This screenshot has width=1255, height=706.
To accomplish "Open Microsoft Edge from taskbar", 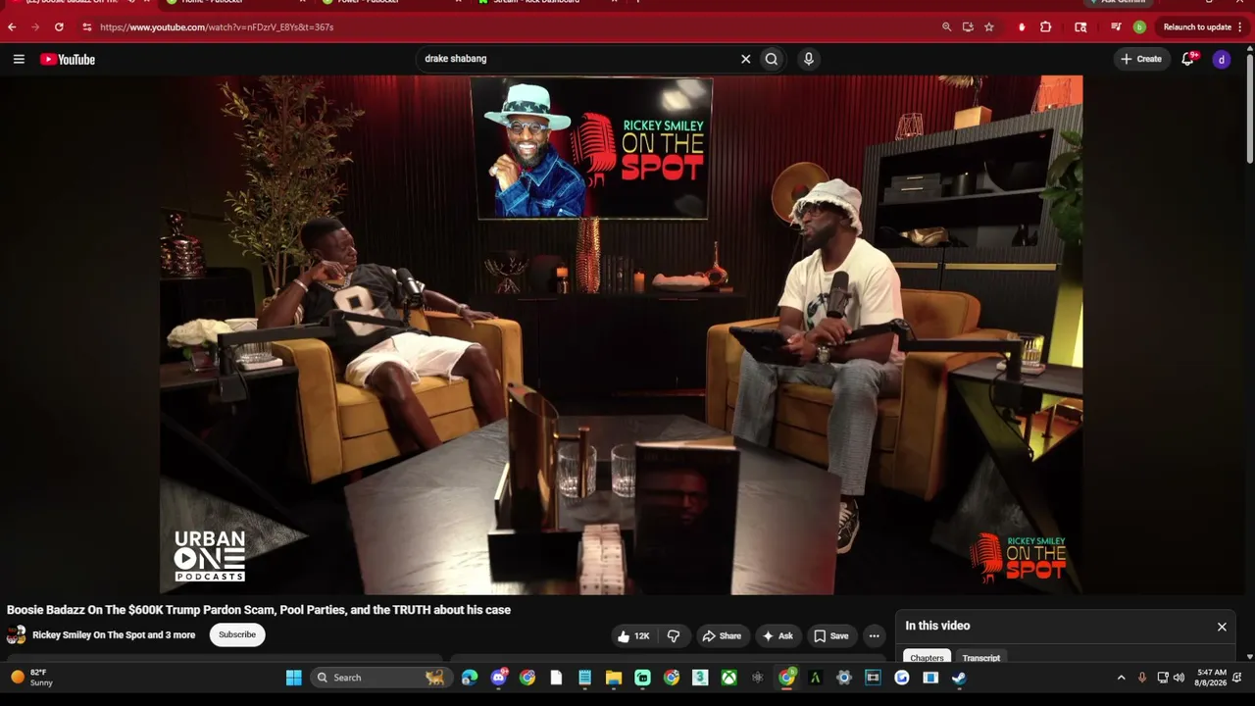I will pyautogui.click(x=470, y=678).
